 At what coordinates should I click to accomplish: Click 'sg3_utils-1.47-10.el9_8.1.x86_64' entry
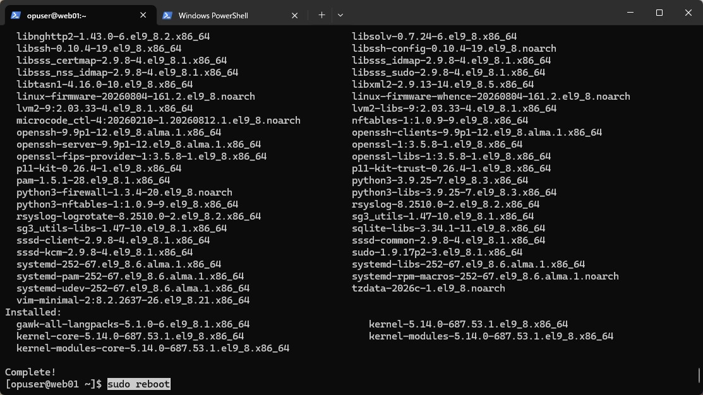click(x=443, y=216)
